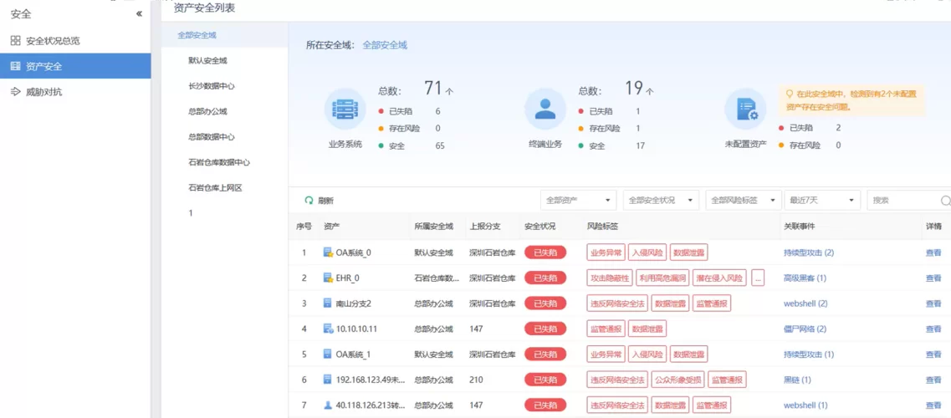Open 高级黑客 (1) event link

(x=805, y=278)
